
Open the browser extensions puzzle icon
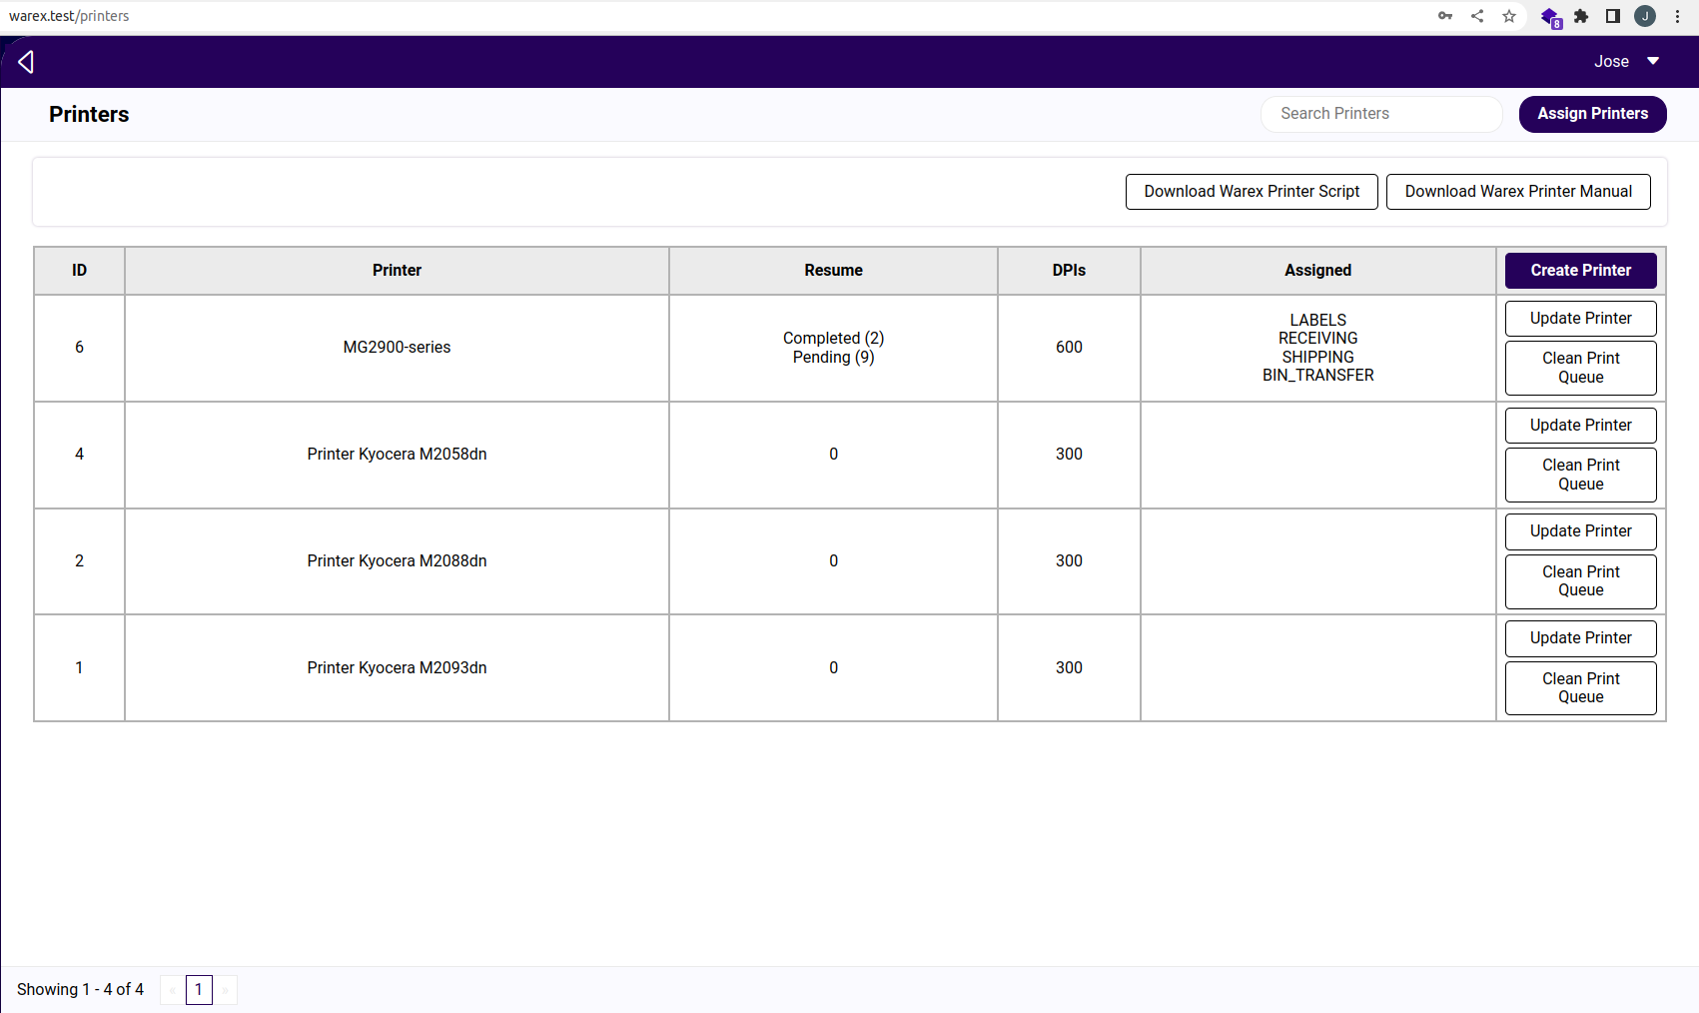(x=1581, y=16)
